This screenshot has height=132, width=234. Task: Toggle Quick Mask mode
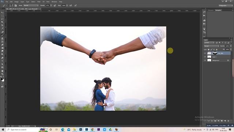(2, 84)
